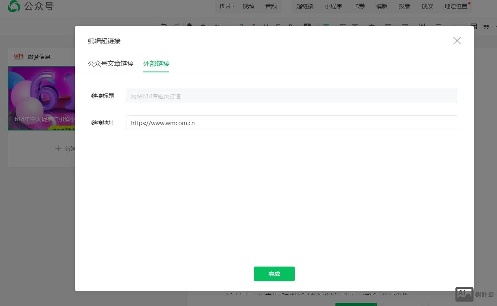Switch to the 公众号文章链接 tab
This screenshot has height=306, width=497.
(110, 63)
